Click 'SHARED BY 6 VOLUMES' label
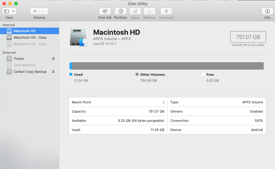The width and height of the screenshot is (275, 169). pyautogui.click(x=248, y=45)
